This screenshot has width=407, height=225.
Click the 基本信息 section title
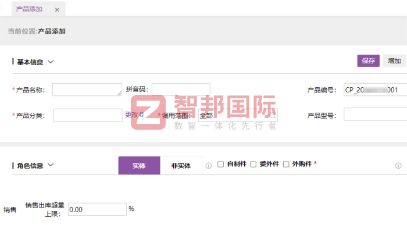click(x=30, y=62)
